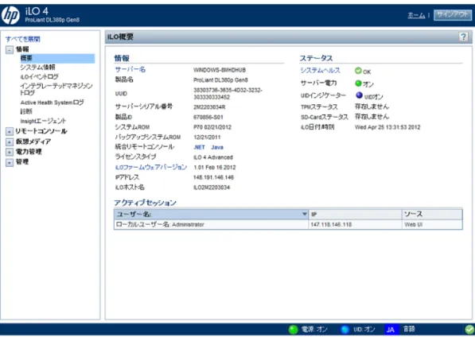Open the help question mark icon
475x337 pixels.
tap(463, 37)
